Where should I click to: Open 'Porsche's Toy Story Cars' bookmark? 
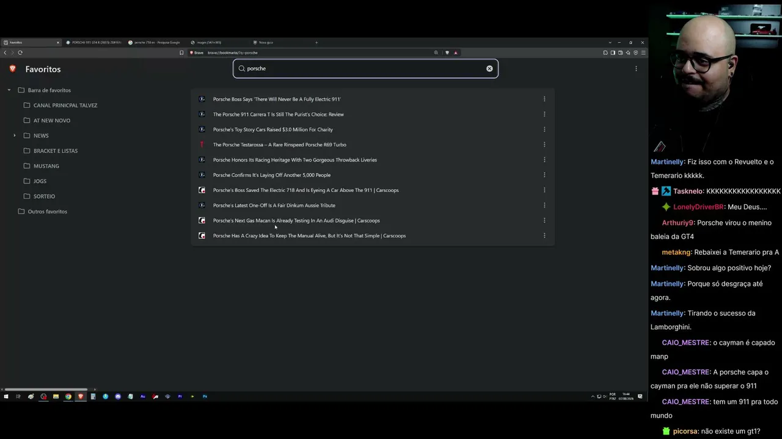click(x=273, y=129)
